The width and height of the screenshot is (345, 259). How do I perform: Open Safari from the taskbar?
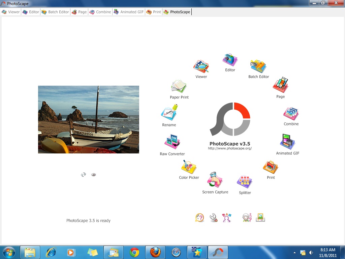176,252
